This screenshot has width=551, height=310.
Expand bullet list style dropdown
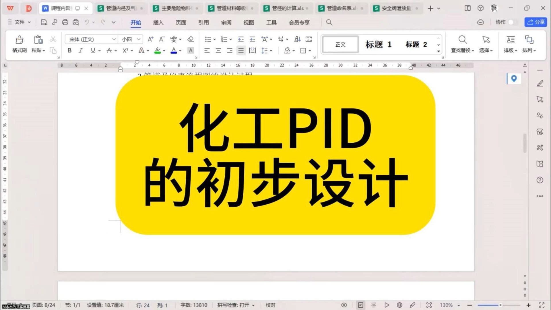215,39
